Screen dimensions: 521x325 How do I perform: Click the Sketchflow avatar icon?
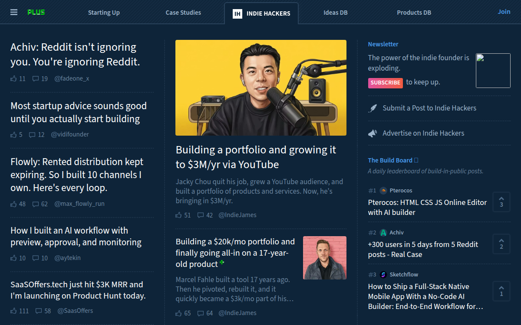pos(383,275)
